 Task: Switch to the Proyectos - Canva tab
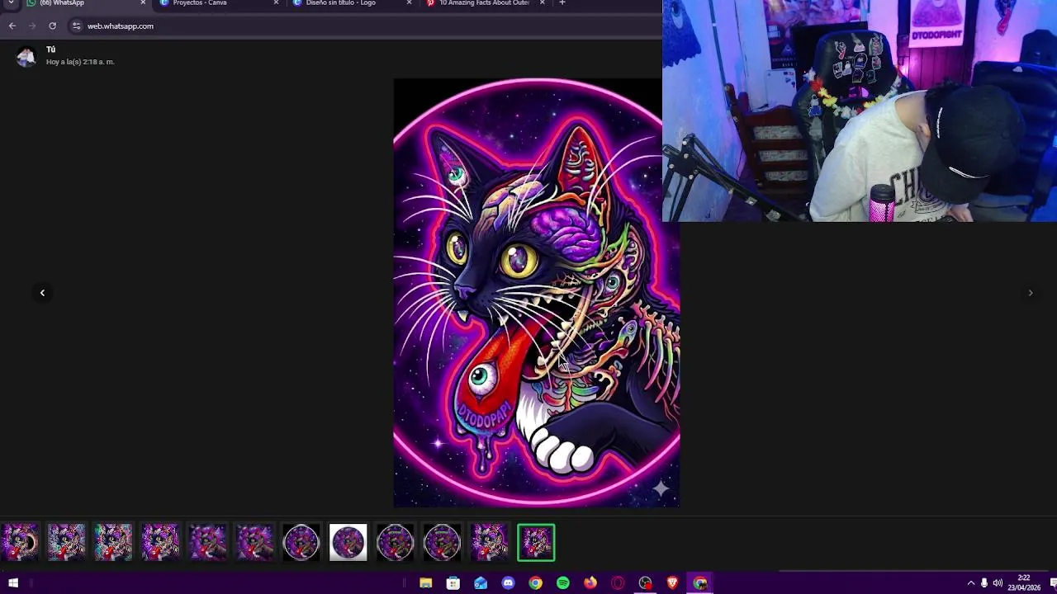tap(219, 3)
